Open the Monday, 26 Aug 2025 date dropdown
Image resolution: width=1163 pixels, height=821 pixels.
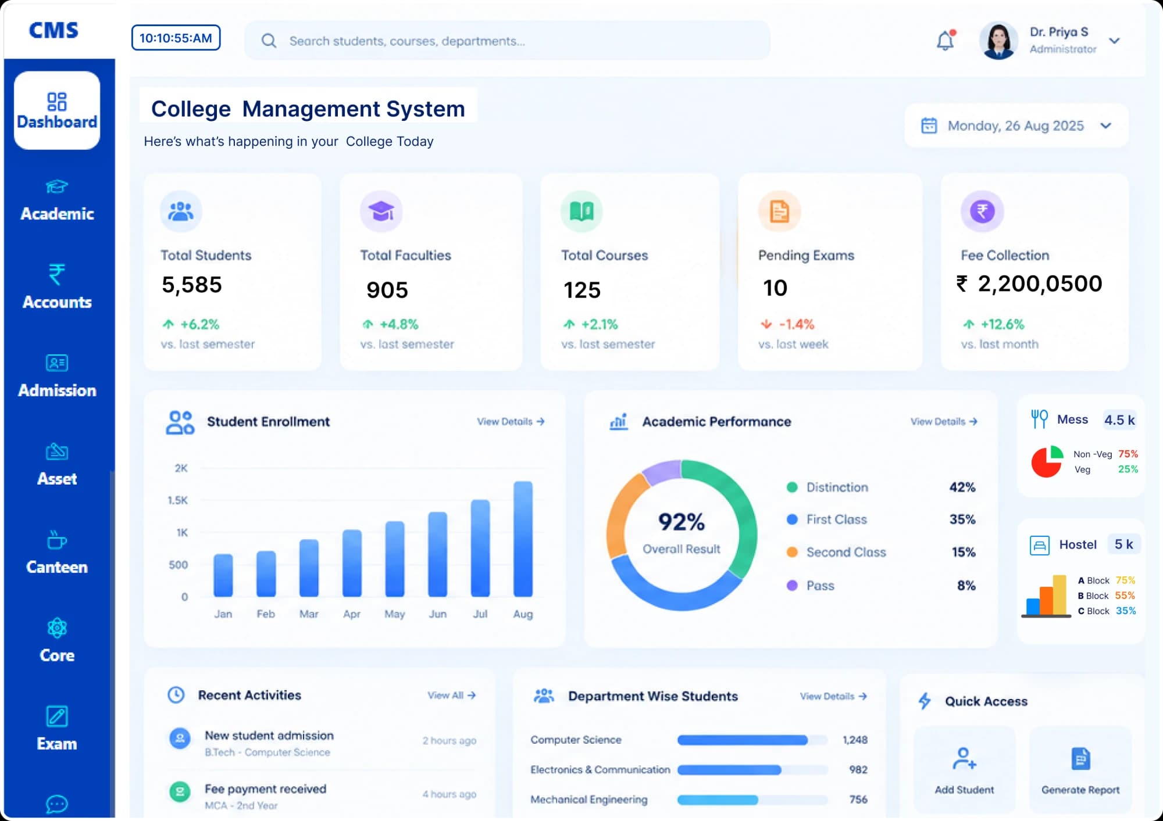coord(1016,126)
